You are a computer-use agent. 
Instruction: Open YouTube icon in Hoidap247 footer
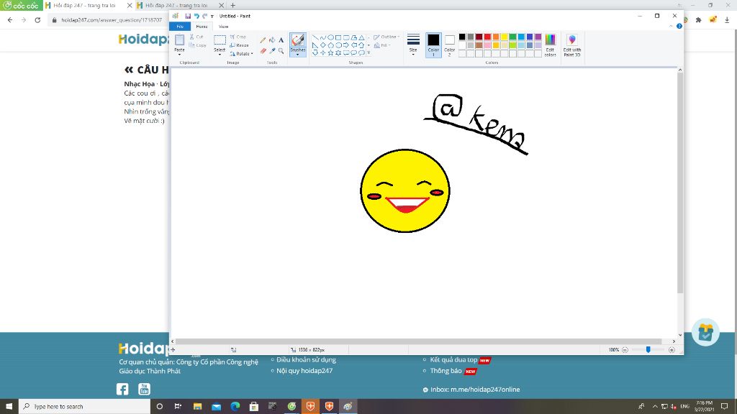pos(144,389)
